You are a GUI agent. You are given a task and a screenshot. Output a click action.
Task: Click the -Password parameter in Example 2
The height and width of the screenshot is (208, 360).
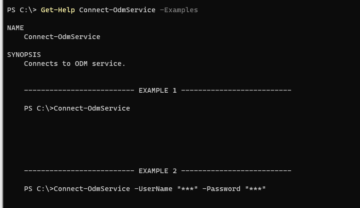point(221,189)
